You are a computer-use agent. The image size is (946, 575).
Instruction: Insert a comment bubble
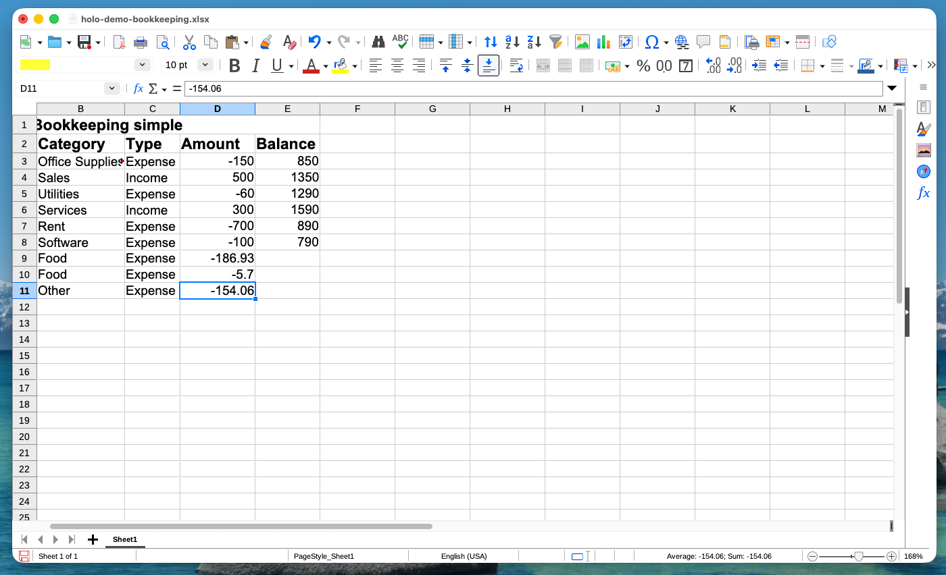[703, 42]
